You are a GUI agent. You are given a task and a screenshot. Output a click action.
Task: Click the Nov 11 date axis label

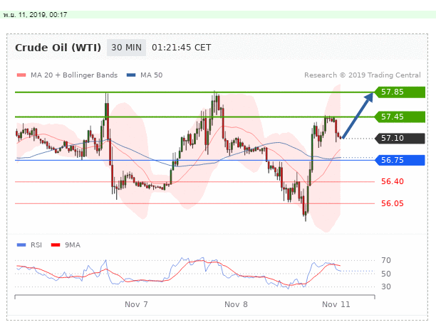tap(336, 304)
